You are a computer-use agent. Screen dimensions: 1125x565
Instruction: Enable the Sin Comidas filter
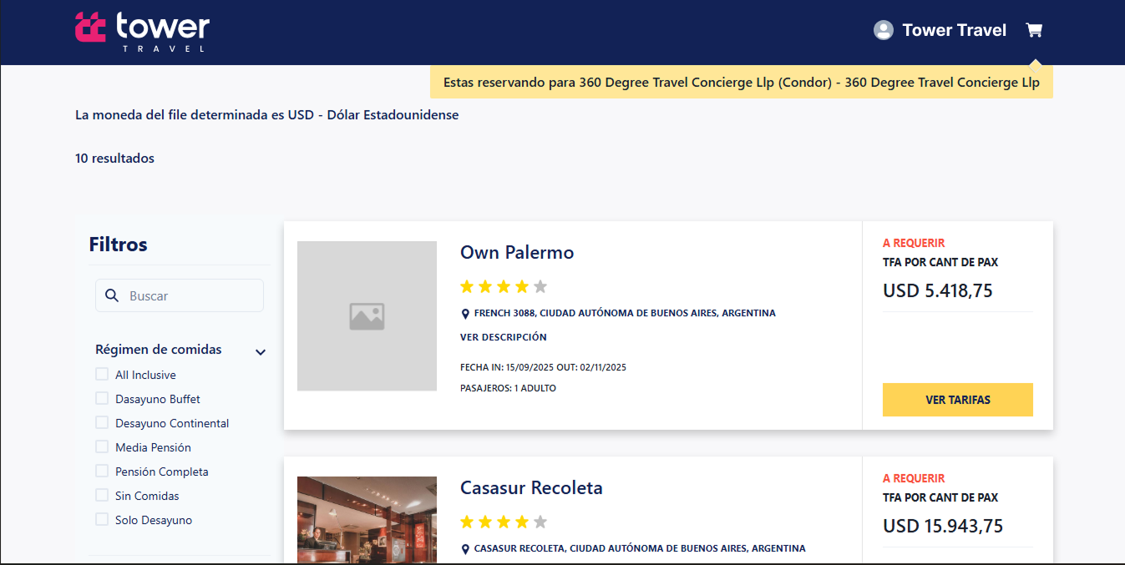click(101, 495)
